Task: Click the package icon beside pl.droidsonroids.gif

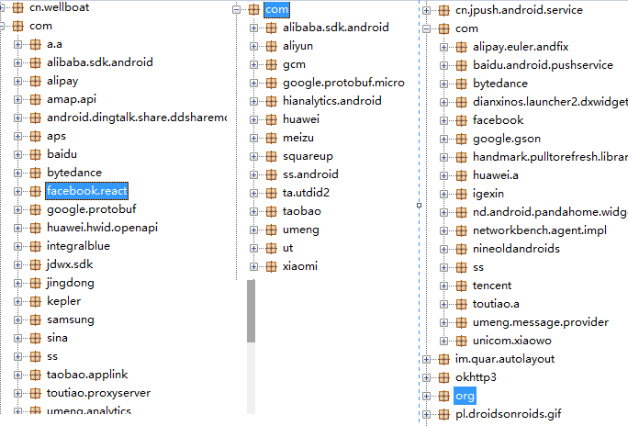Action: (443, 414)
